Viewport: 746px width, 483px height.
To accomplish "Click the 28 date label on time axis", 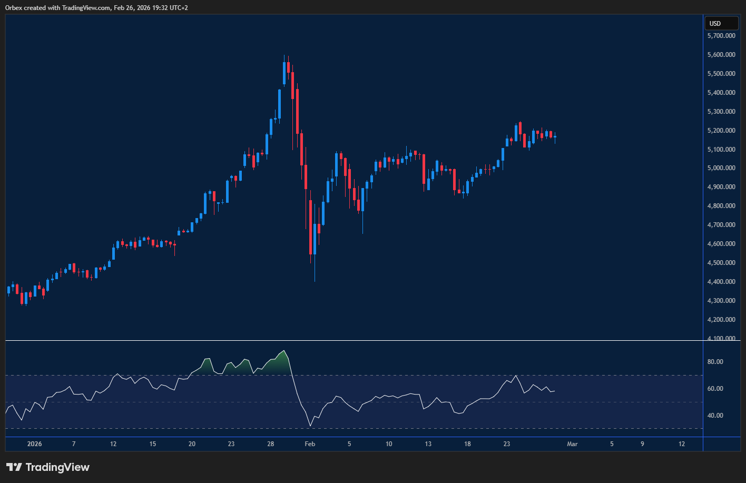I will pos(270,444).
